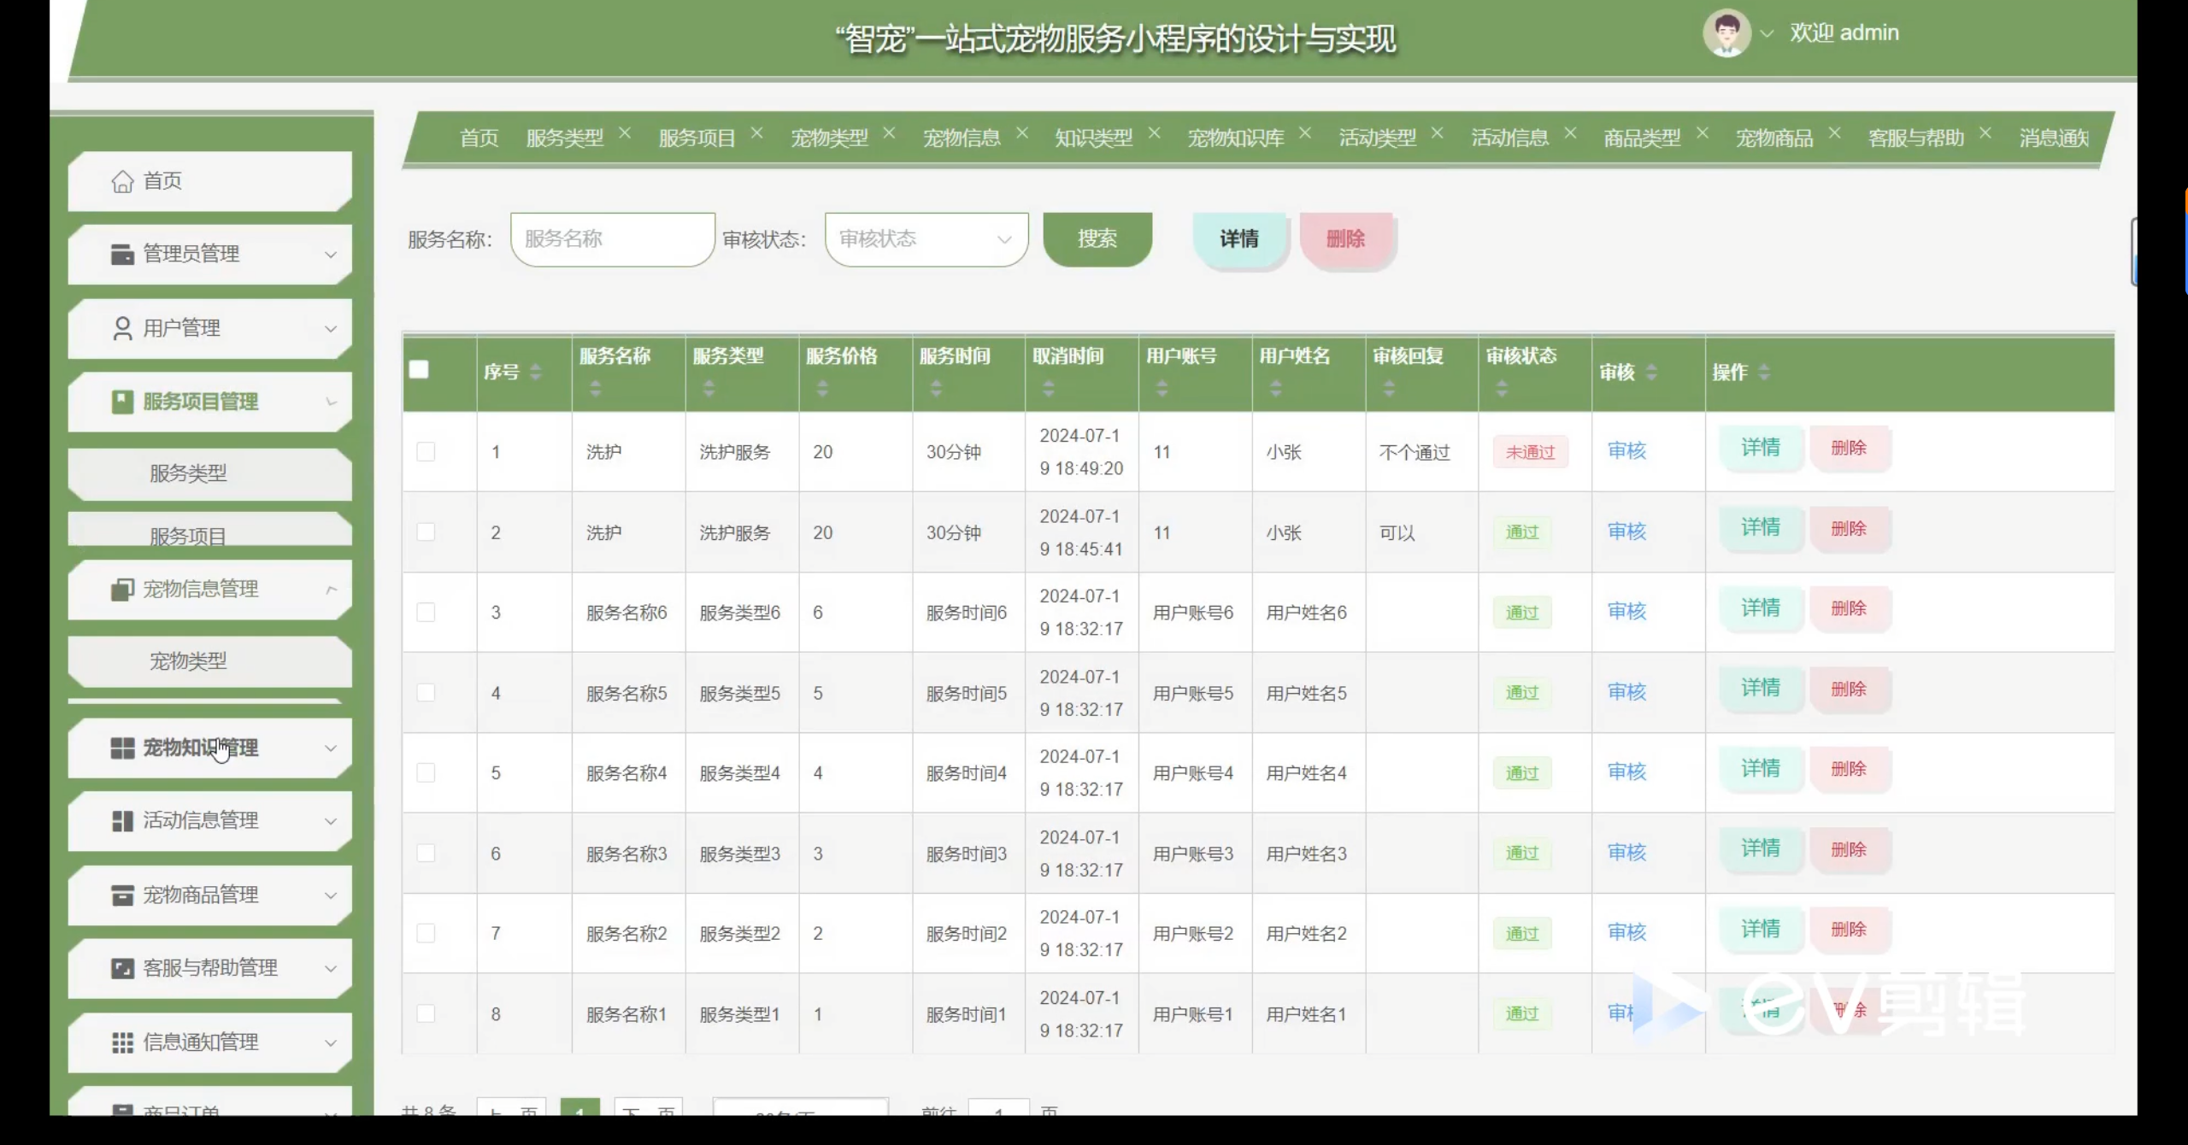The image size is (2188, 1145).
Task: Click the 宠物商品管理 sidebar icon
Action: 122,895
